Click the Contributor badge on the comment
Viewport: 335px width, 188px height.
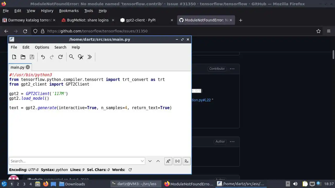(x=217, y=69)
